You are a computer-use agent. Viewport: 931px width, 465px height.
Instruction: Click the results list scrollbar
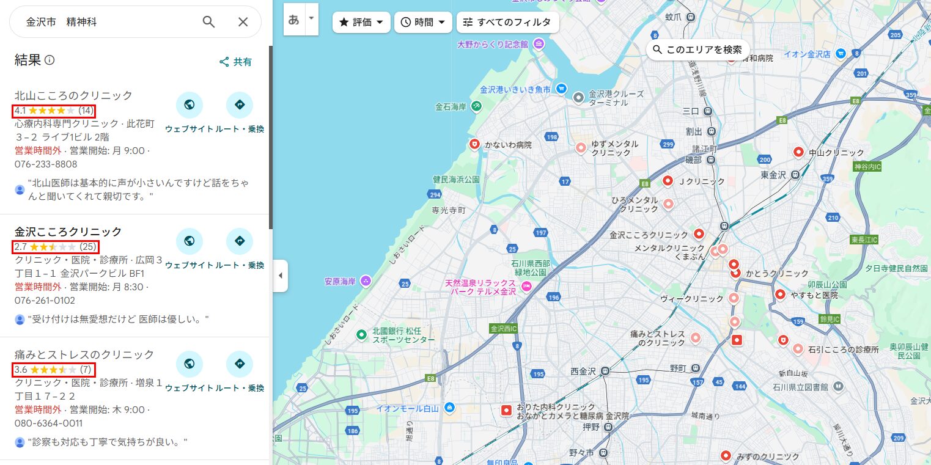click(270, 134)
